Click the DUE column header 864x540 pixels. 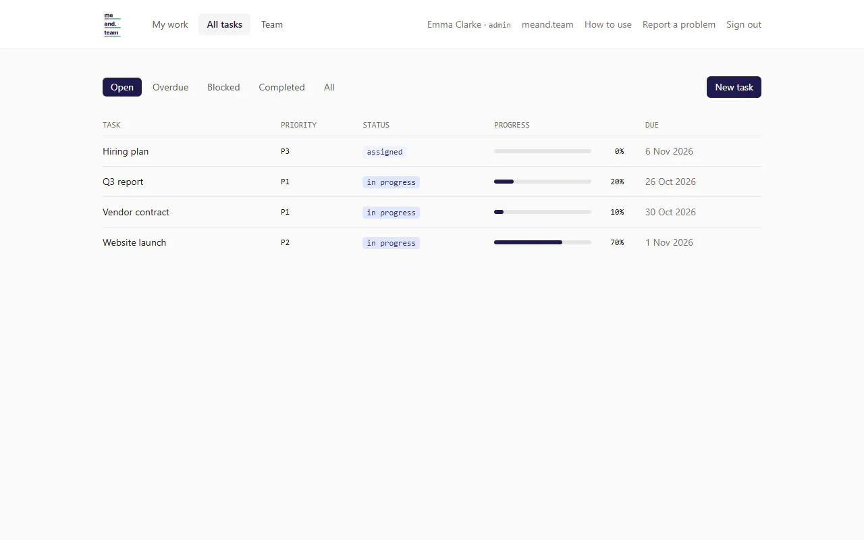(652, 125)
